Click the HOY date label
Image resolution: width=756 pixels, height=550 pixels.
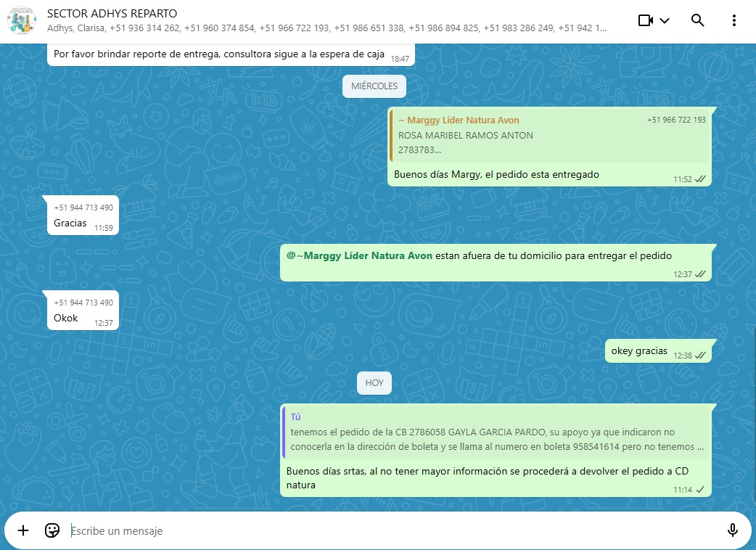pos(374,382)
